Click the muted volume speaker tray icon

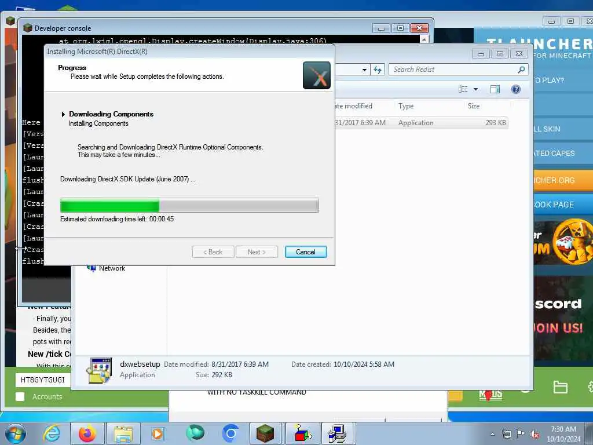tap(535, 434)
